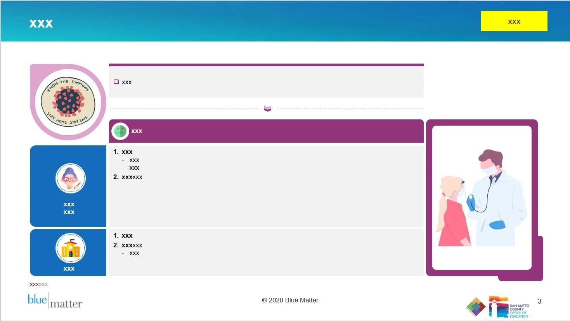
Task: Click the multicolored diamond logo in footer
Action: coord(476,307)
